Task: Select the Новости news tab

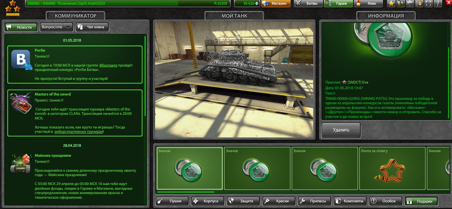Action: pyautogui.click(x=21, y=27)
